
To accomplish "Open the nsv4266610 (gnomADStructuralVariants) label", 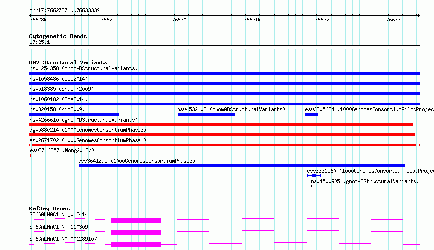I will pyautogui.click(x=83, y=120).
